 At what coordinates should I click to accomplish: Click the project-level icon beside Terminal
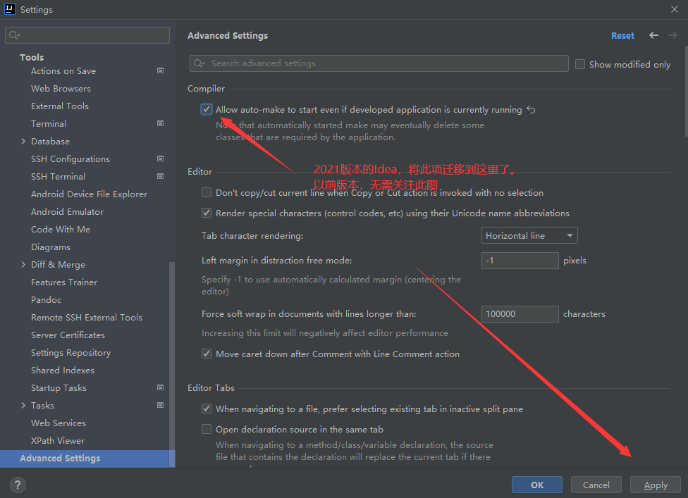(161, 124)
